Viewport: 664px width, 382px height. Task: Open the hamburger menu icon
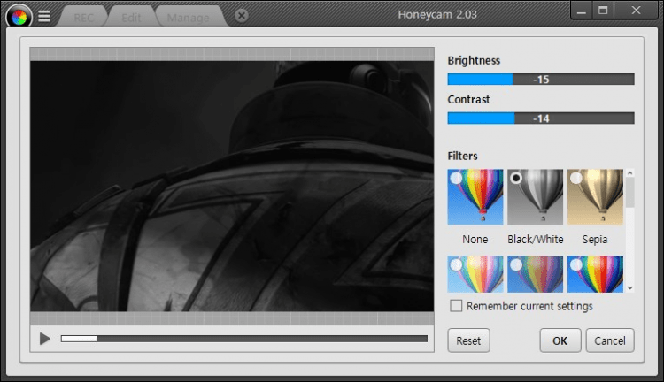click(44, 16)
